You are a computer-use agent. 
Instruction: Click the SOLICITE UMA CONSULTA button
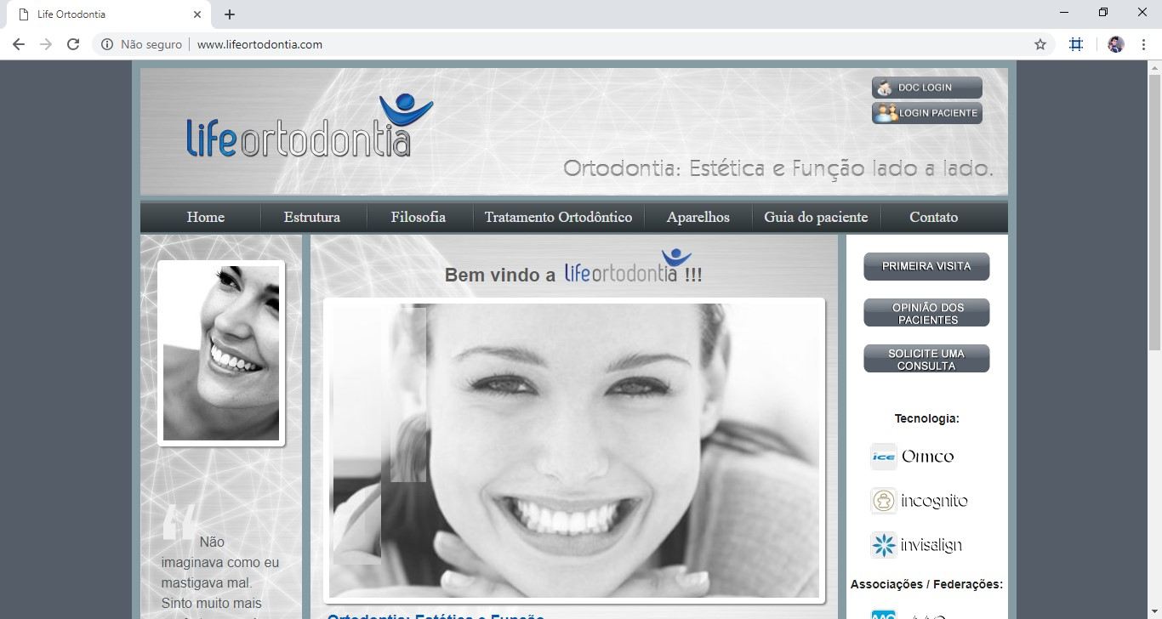click(926, 359)
